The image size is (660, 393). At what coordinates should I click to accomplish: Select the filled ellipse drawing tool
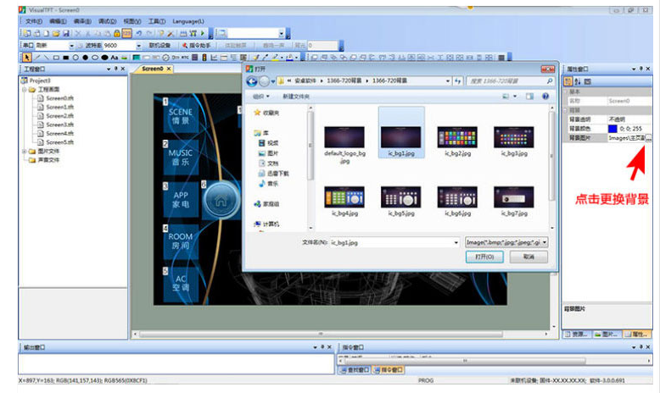point(104,58)
